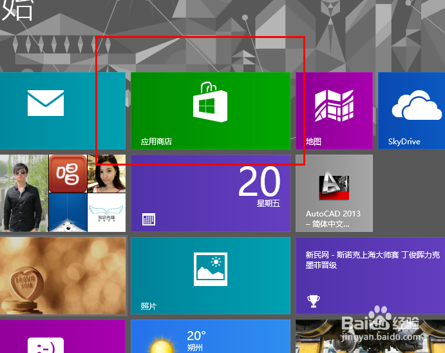Open the machinery photo tile at bottom right
Image resolution: width=445 pixels, height=353 pixels.
point(370,336)
